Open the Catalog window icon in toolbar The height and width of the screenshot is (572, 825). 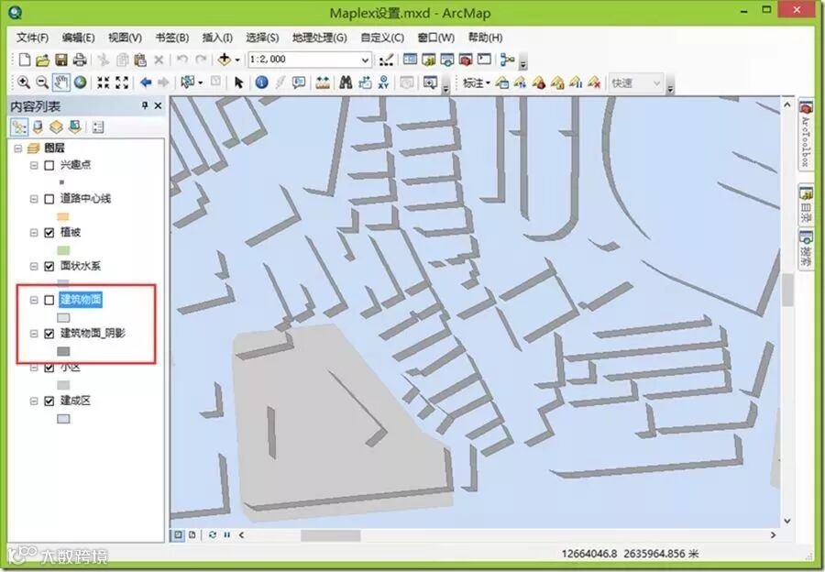(429, 60)
